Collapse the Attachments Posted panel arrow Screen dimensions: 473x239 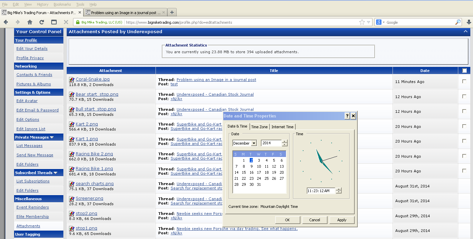point(465,31)
